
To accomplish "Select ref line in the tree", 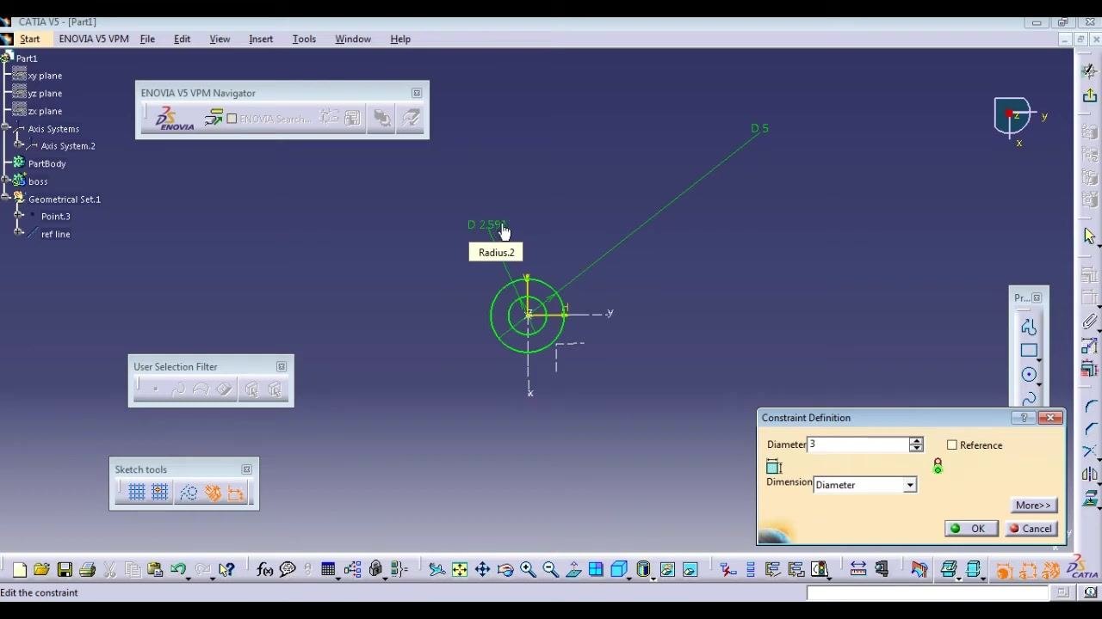I will click(56, 234).
